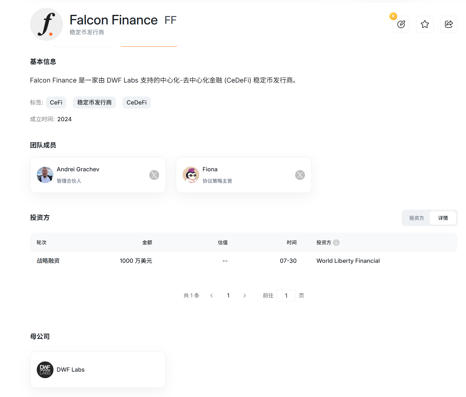Select the CeFi tag chip
Viewport: 466px width, 397px height.
pyautogui.click(x=56, y=102)
